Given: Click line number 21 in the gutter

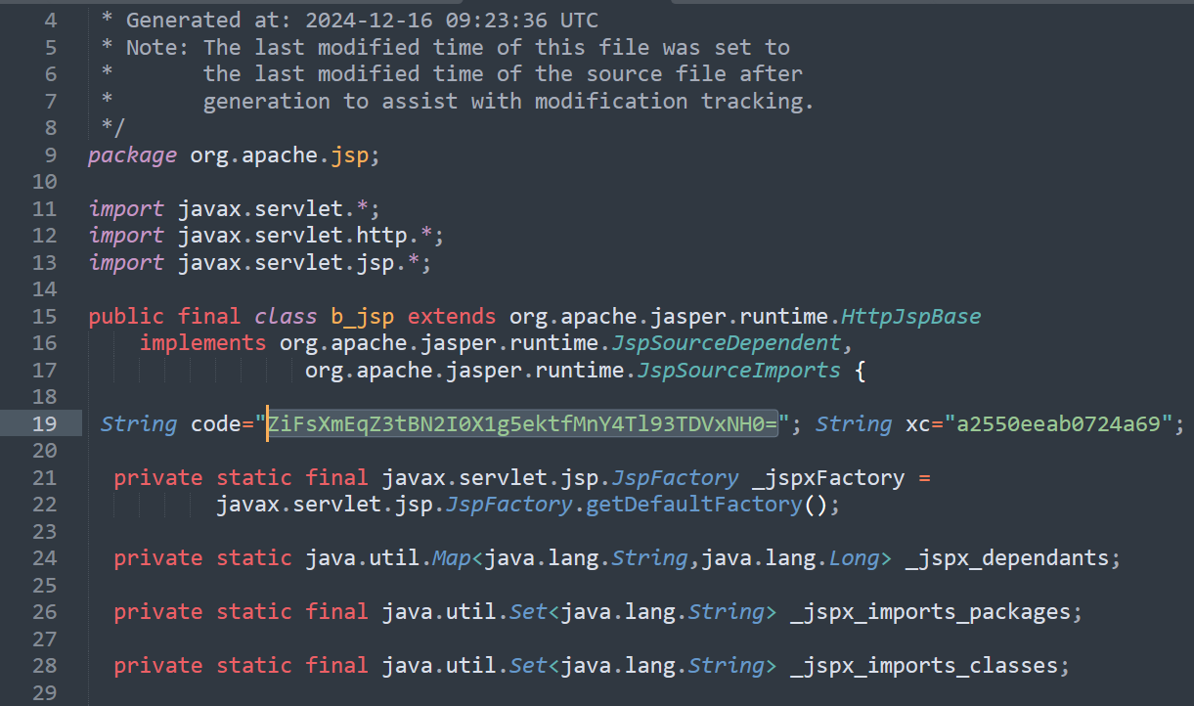Looking at the screenshot, I should (45, 477).
